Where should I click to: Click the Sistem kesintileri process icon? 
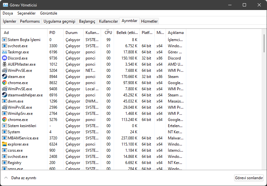[x=5, y=126]
